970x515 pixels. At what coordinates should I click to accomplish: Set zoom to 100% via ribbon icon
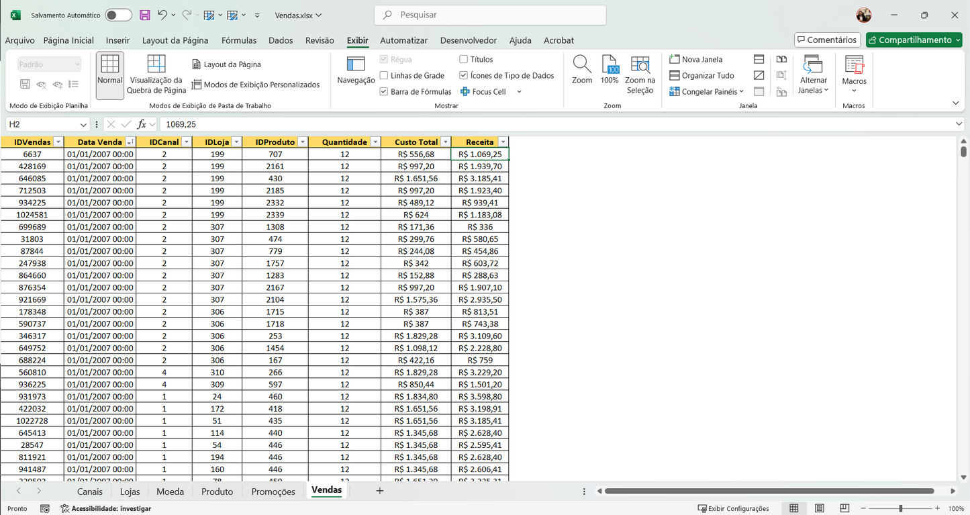(609, 74)
